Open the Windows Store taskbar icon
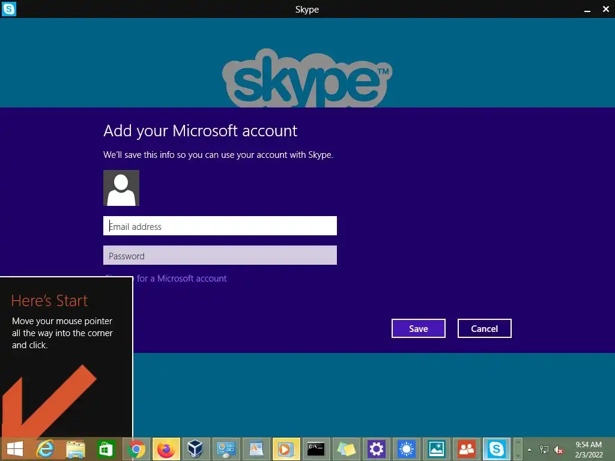 pos(106,449)
